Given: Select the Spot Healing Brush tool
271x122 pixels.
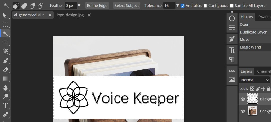Looking at the screenshot, I should pyautogui.click(x=6, y=51).
